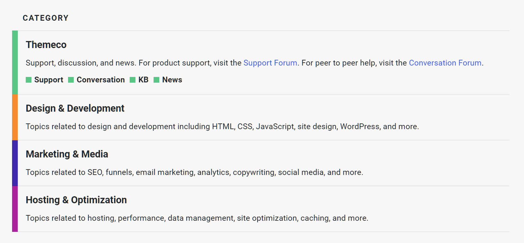Go to the KB subcategory label

coord(143,80)
